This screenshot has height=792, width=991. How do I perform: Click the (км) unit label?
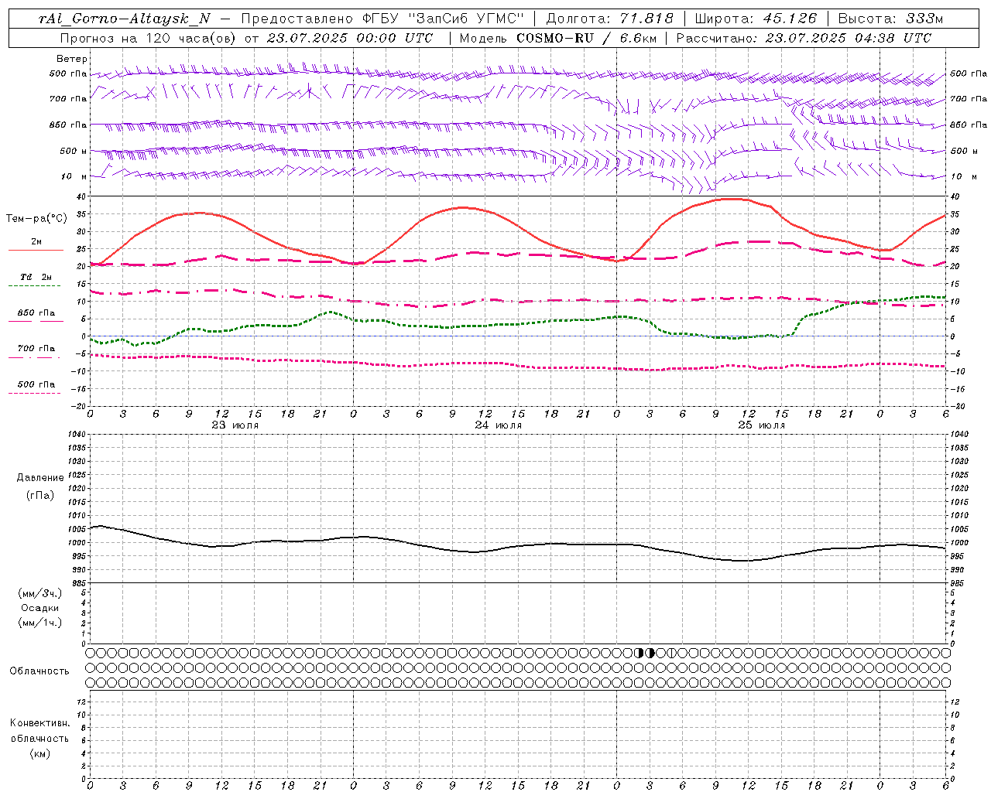coord(40,753)
